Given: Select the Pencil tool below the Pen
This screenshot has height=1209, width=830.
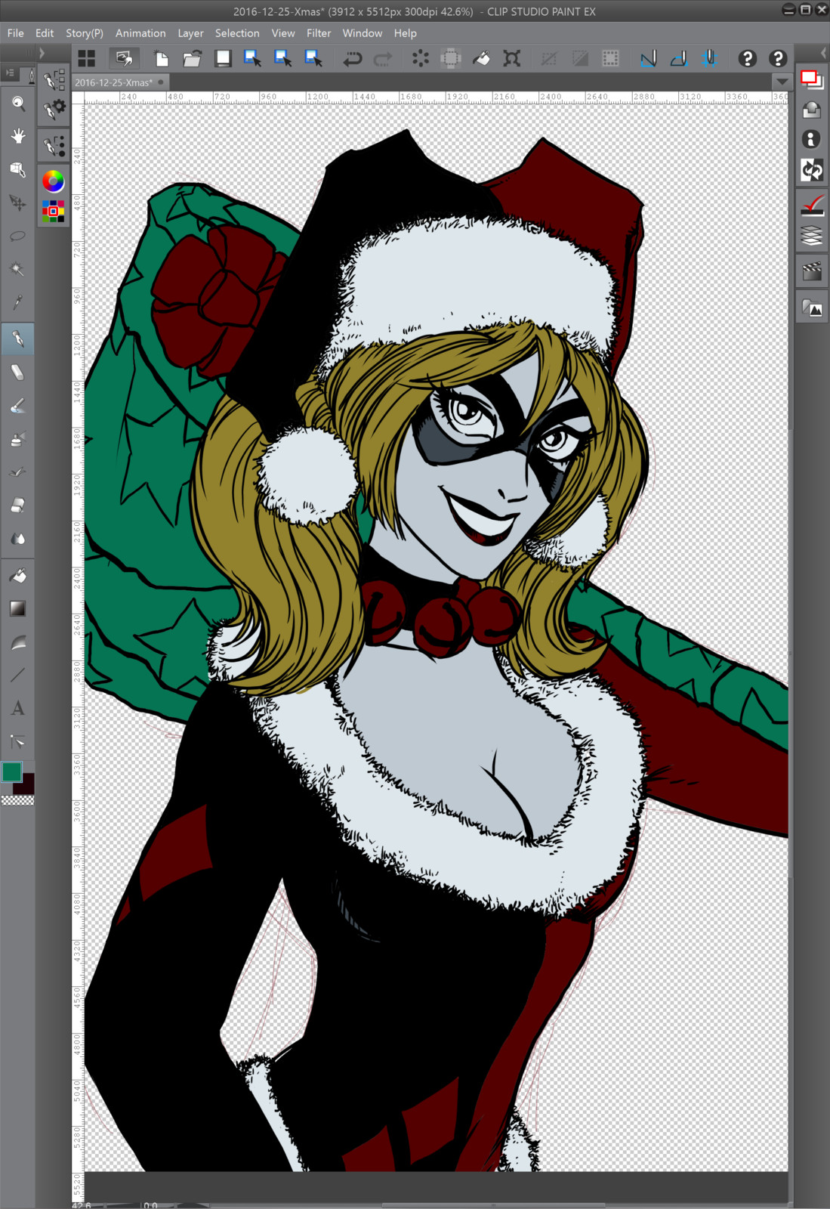Looking at the screenshot, I should (18, 372).
